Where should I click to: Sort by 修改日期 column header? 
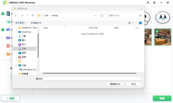point(93,28)
